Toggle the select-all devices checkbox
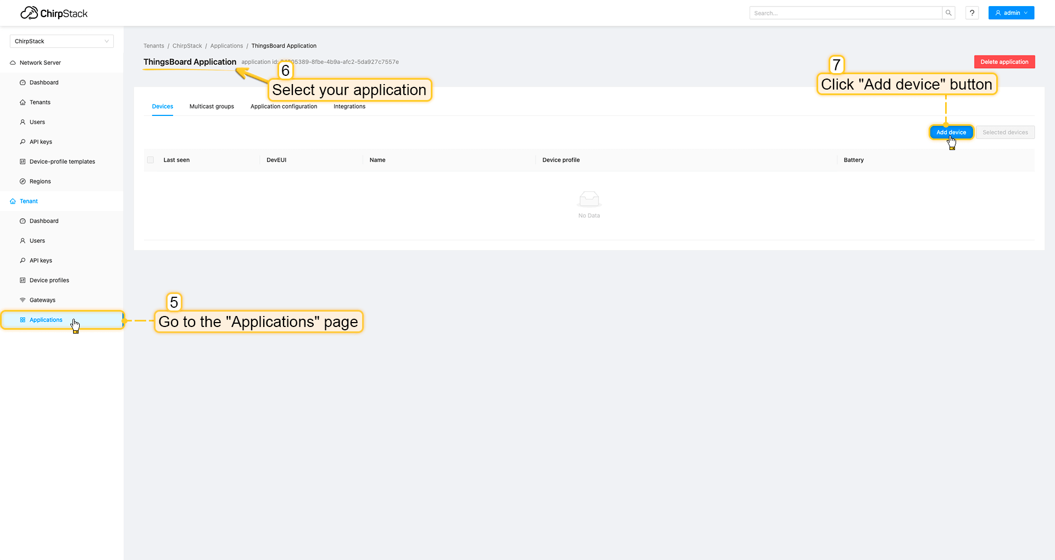Screen dimensions: 1055x560 pos(151,160)
